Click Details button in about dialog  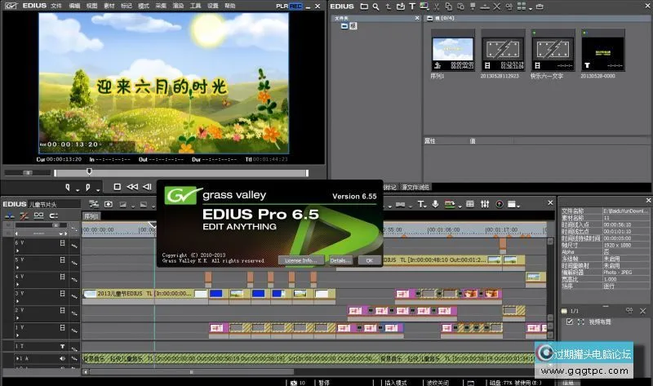[x=340, y=260]
